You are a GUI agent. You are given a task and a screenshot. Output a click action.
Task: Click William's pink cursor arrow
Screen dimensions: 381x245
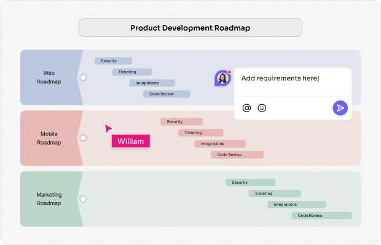point(108,128)
